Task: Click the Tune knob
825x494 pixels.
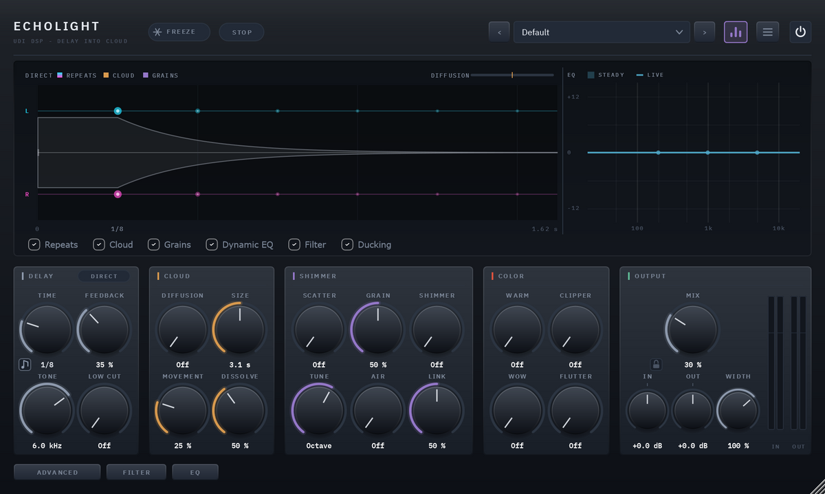Action: click(319, 411)
